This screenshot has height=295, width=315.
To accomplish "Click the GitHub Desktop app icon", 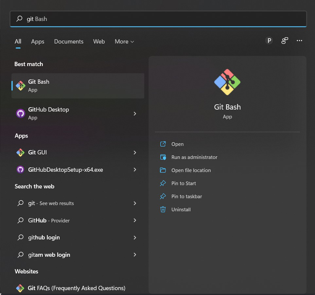I will point(21,113).
